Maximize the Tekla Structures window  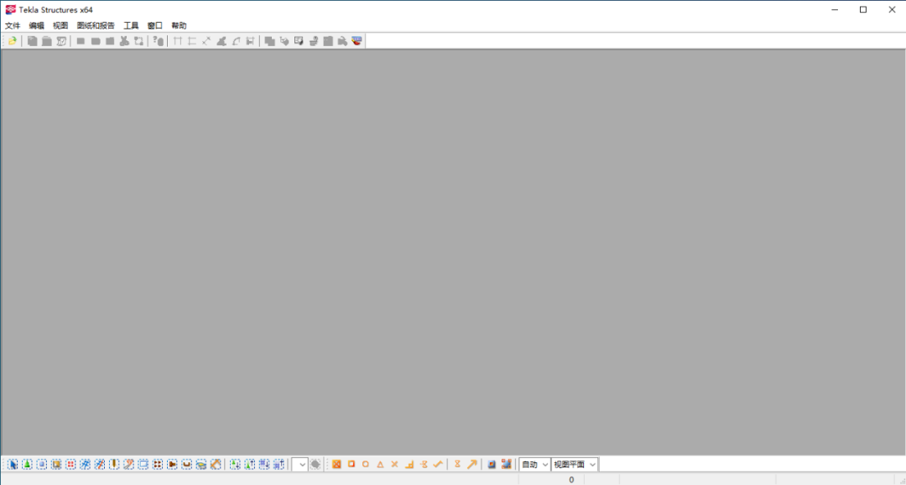(863, 10)
